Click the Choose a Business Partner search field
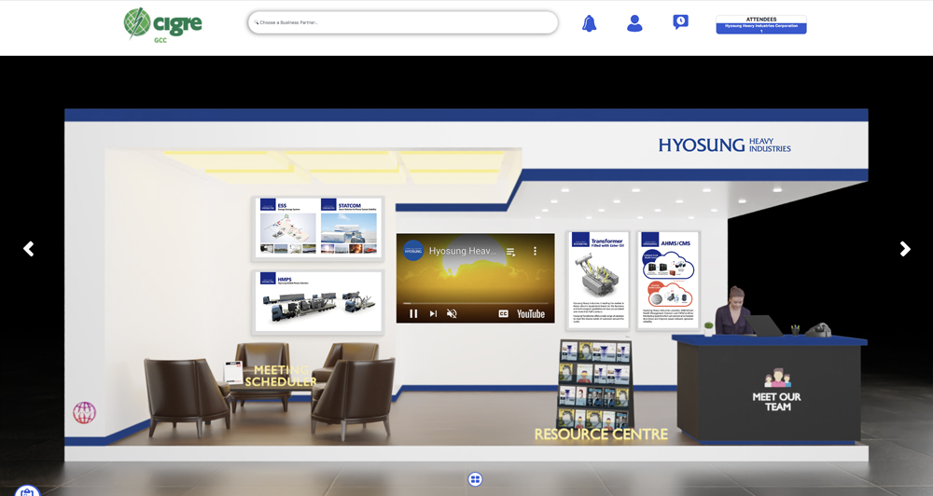 click(403, 22)
